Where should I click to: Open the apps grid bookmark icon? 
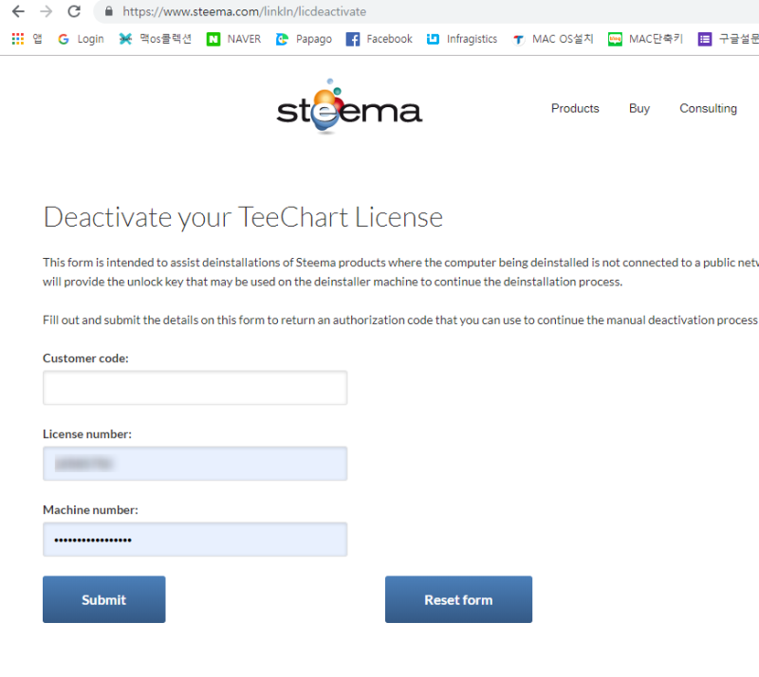click(17, 39)
